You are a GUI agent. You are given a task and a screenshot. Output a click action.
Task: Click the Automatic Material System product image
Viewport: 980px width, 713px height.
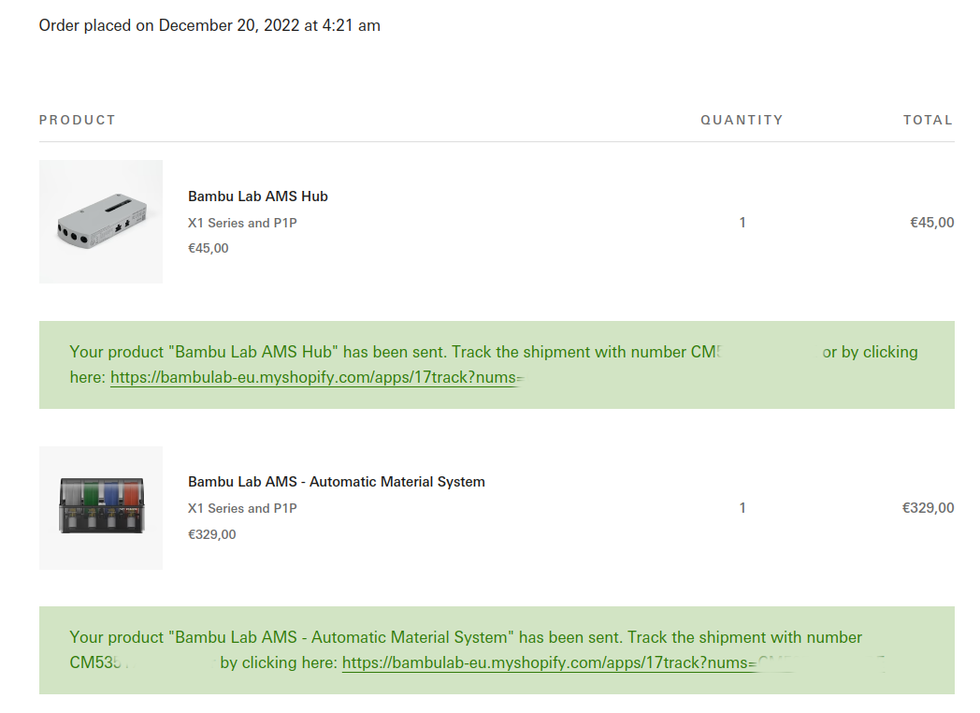point(101,508)
